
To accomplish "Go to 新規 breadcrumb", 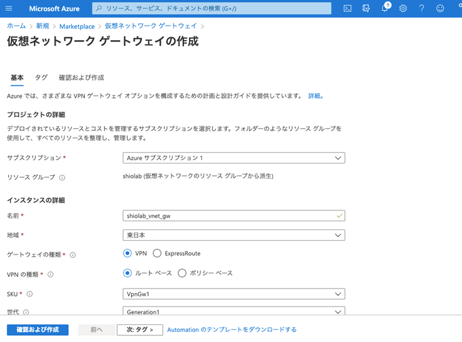I will (x=43, y=26).
